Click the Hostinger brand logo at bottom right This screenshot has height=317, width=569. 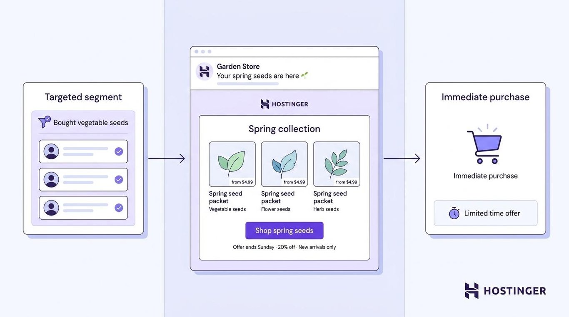pos(505,291)
